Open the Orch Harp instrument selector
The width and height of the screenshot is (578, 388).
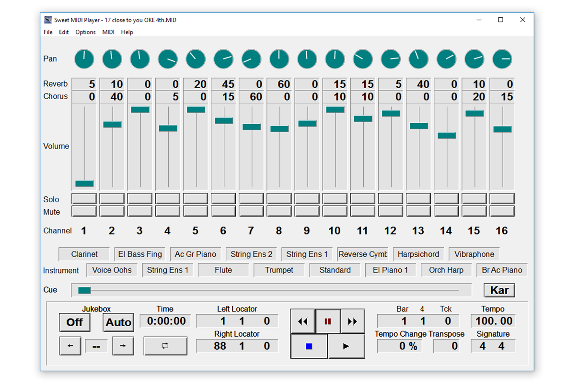pos(446,270)
